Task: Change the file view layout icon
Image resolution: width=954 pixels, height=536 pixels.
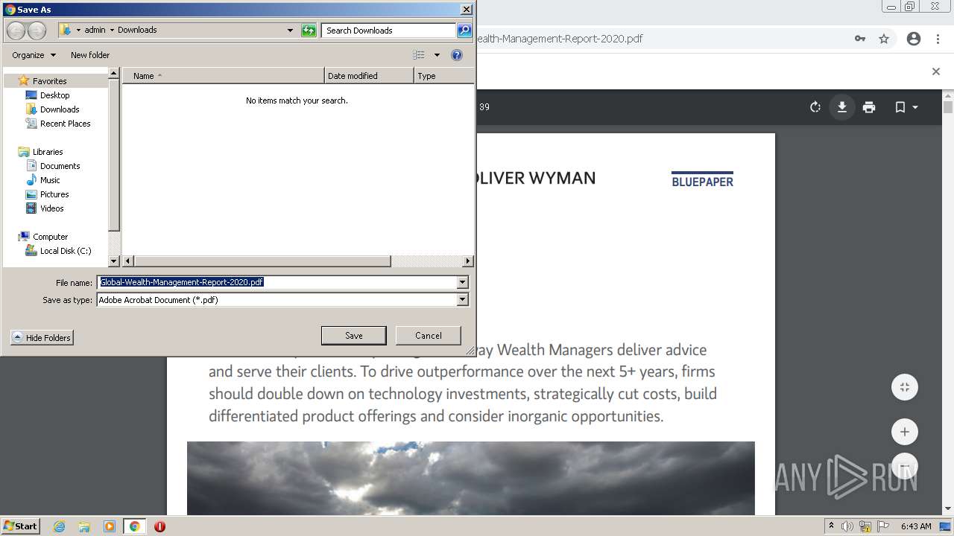Action: click(419, 55)
